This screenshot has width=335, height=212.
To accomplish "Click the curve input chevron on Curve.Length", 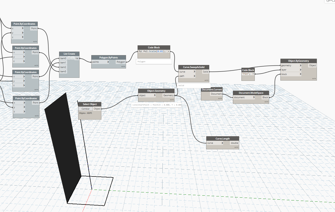I will point(222,143).
